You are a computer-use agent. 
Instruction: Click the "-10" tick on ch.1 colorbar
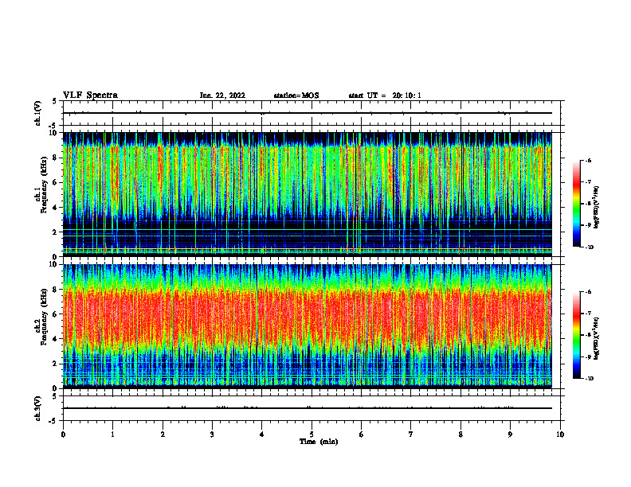[x=590, y=247]
